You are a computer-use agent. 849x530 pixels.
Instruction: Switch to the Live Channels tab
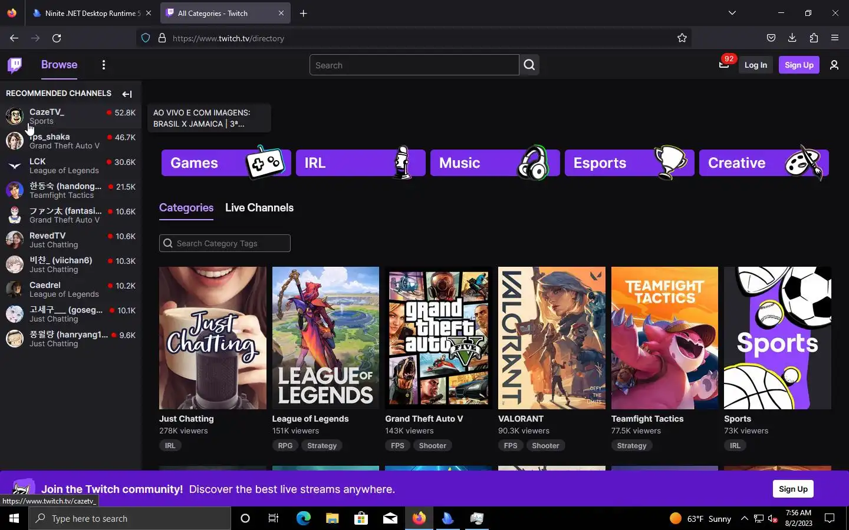tap(259, 208)
